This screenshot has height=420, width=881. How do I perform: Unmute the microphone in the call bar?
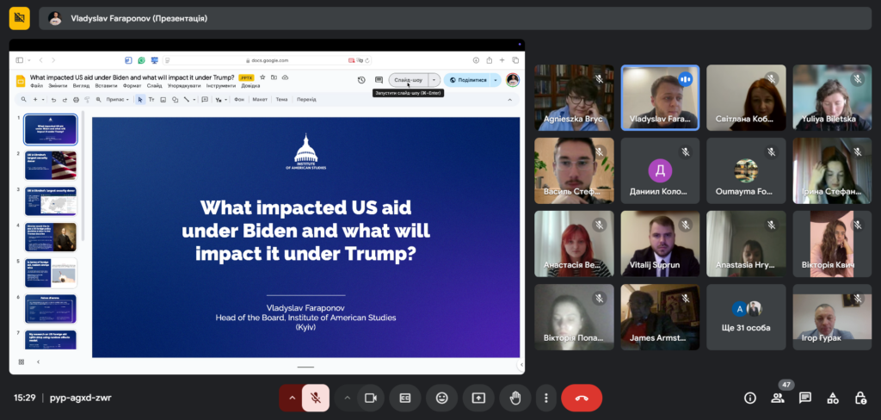point(316,398)
